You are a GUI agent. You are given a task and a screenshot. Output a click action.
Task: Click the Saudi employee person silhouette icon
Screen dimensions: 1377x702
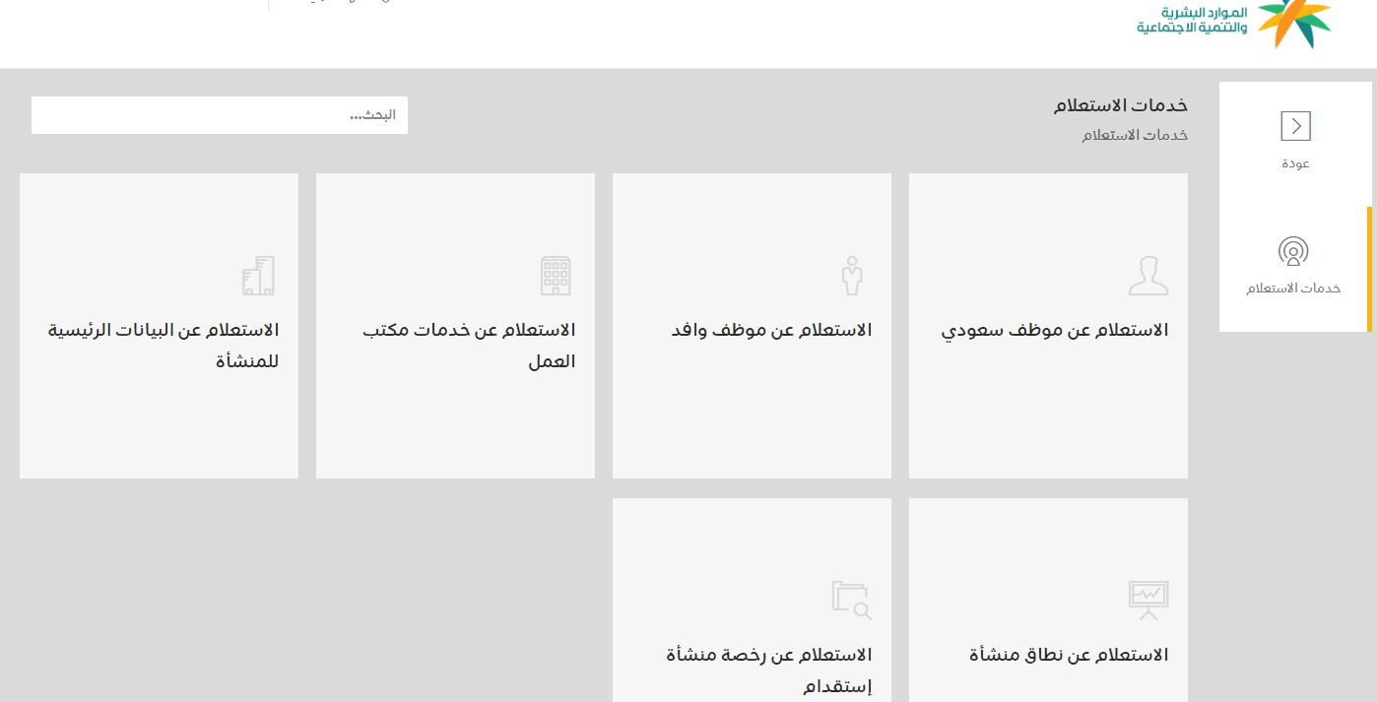(x=1147, y=277)
